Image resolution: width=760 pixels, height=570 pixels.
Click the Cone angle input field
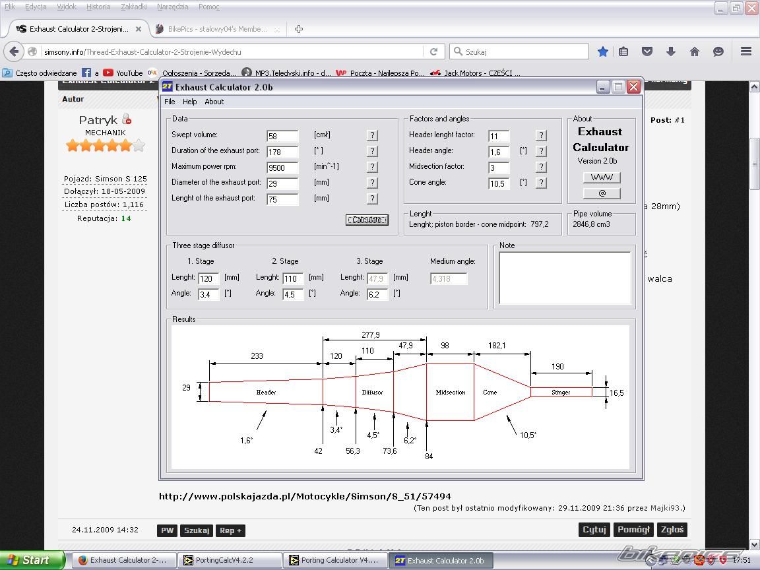tap(499, 183)
